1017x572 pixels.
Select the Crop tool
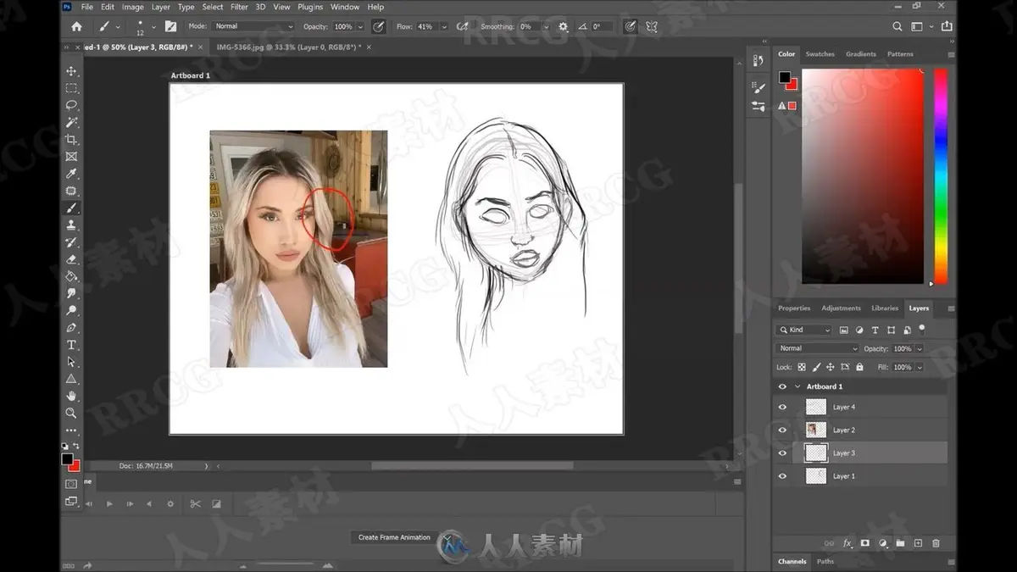point(71,139)
